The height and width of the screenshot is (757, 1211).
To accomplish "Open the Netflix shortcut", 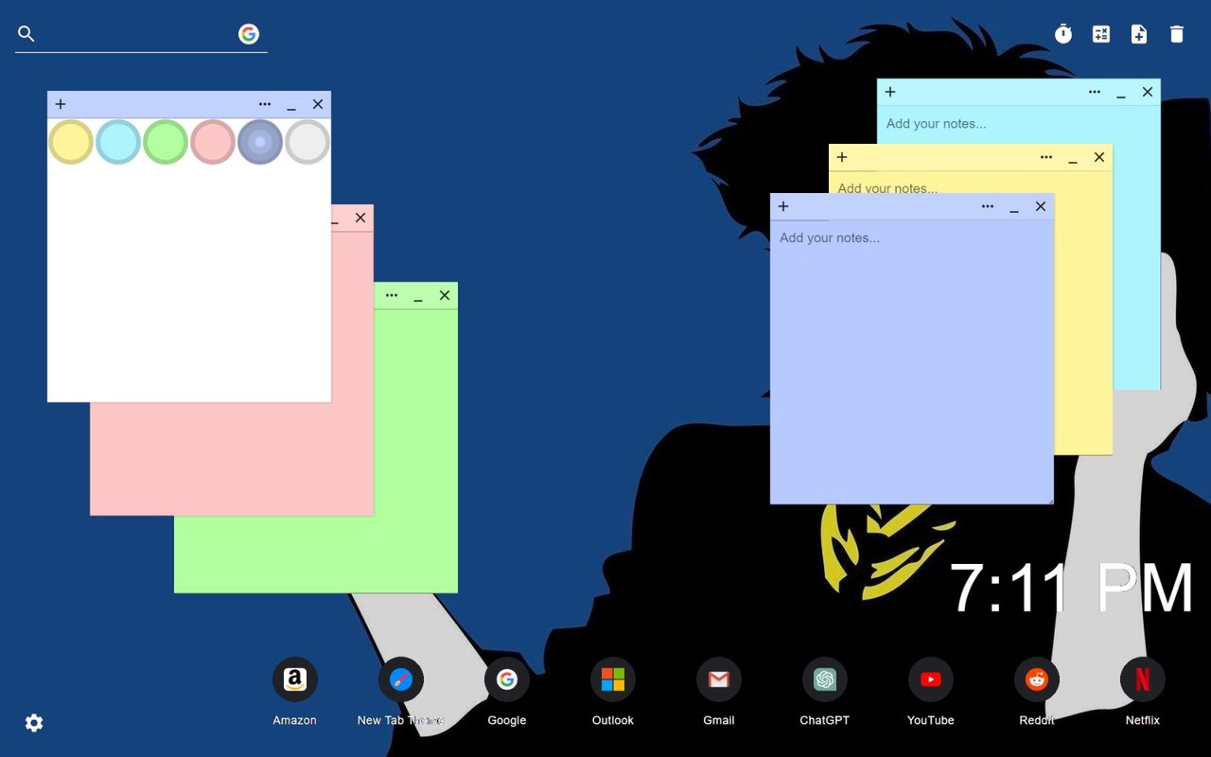I will click(x=1143, y=679).
